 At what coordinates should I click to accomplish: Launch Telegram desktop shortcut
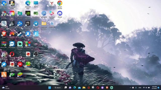tap(36, 23)
